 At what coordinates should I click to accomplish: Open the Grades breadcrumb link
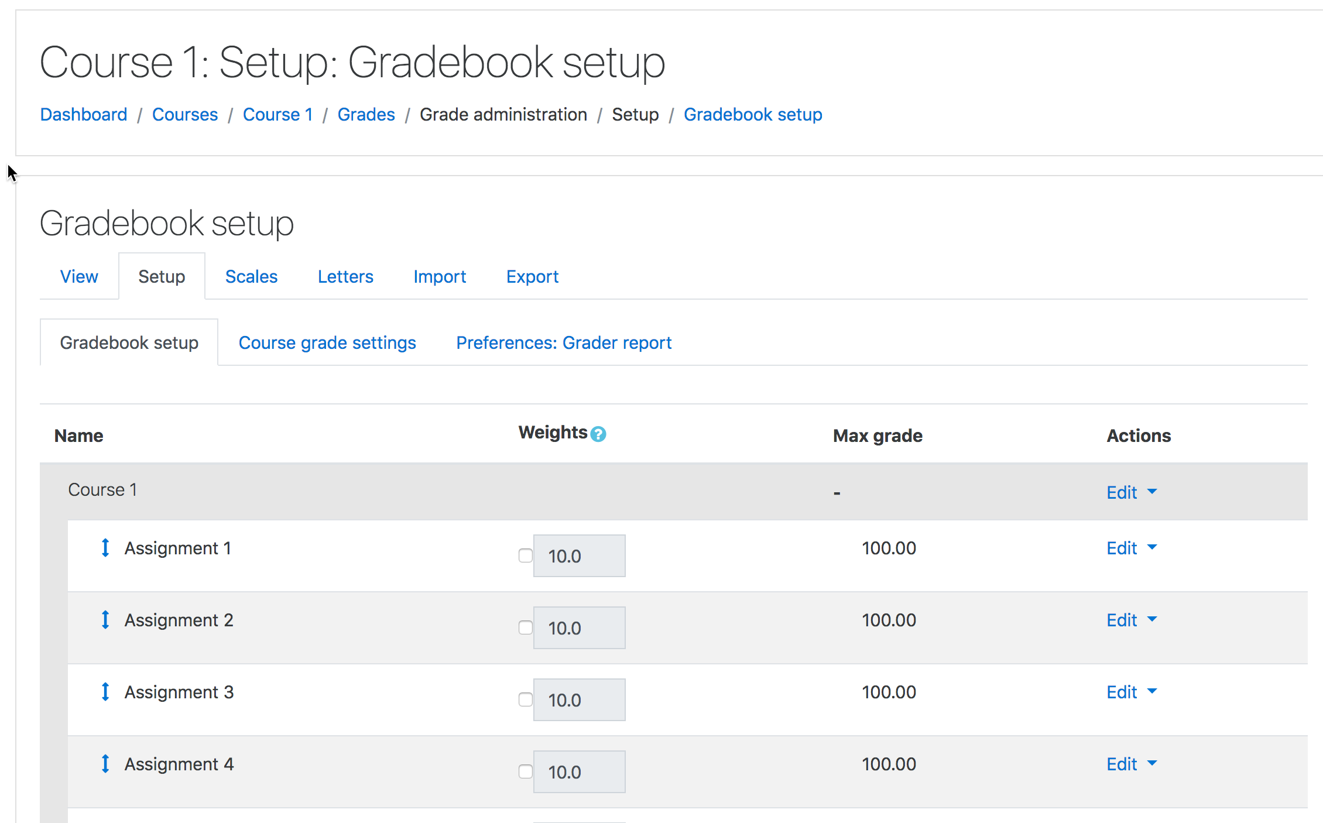[x=366, y=114]
